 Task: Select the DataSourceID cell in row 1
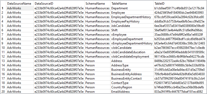(59, 8)
